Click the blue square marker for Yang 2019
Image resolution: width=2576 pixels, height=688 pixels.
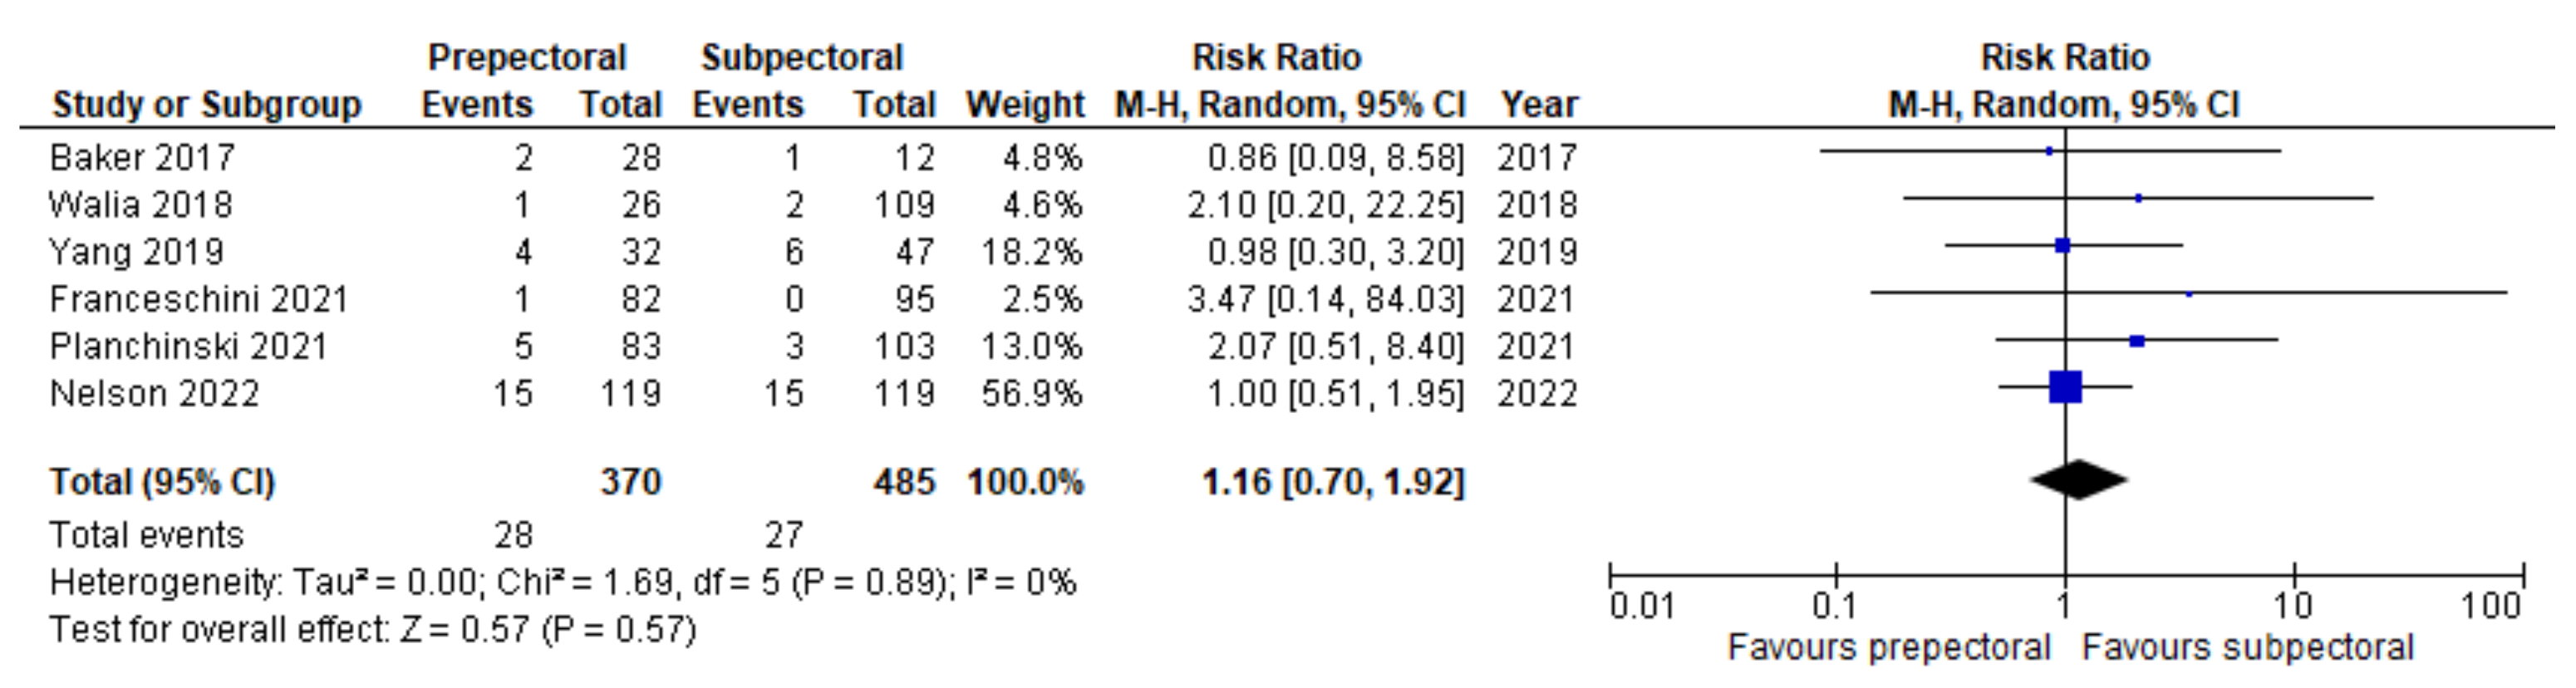[x=2062, y=245]
